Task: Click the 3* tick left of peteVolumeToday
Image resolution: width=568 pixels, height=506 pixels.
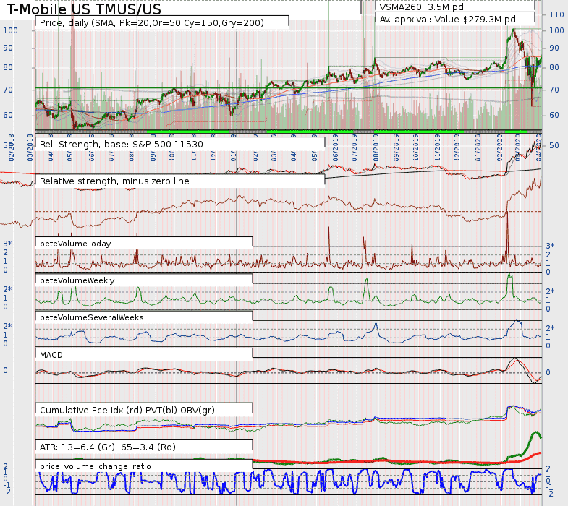Action: (x=7, y=244)
